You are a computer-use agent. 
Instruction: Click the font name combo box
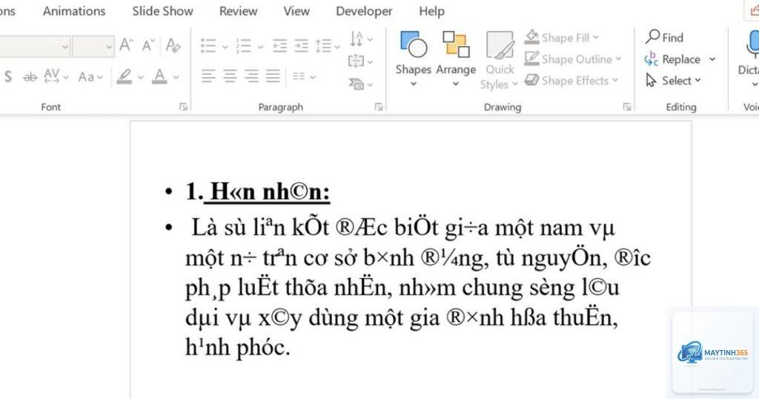(x=34, y=47)
